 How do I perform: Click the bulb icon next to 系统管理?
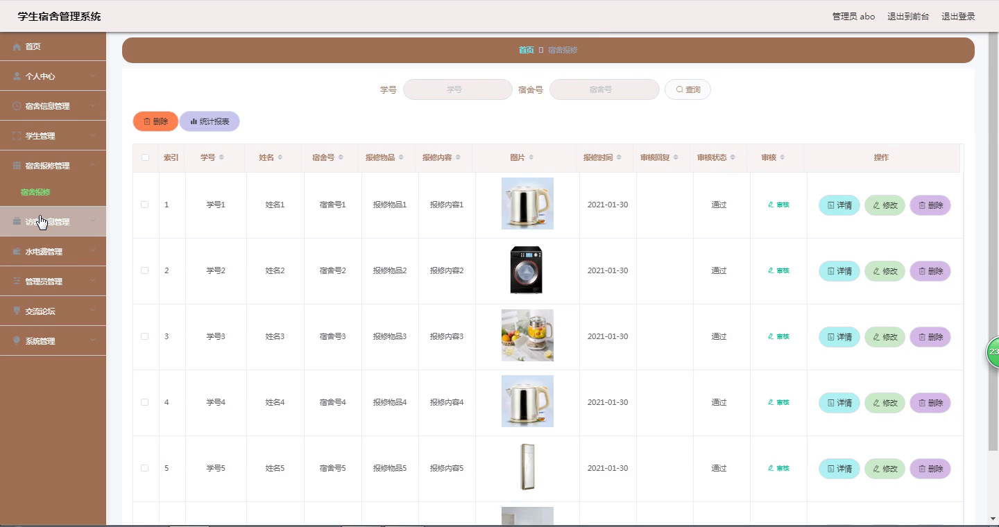[x=17, y=341]
